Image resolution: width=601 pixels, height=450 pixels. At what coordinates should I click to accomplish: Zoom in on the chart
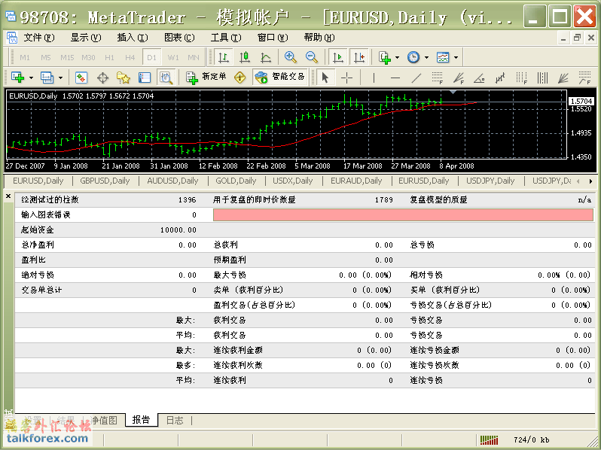pyautogui.click(x=291, y=57)
